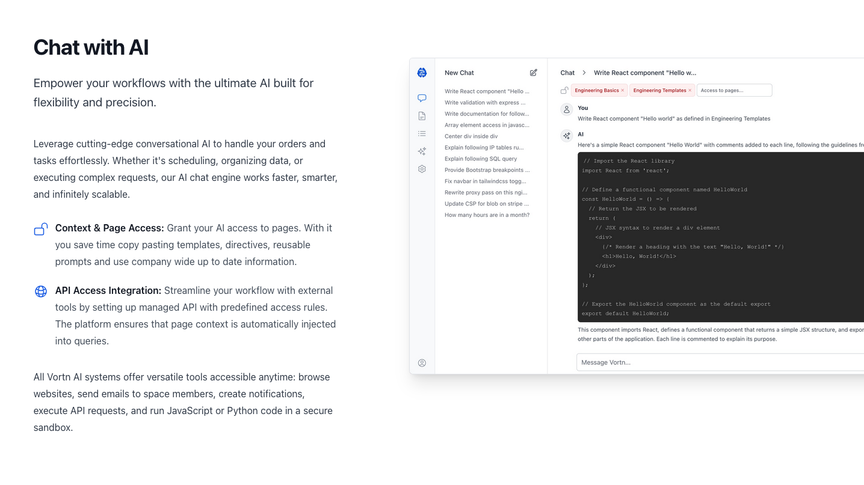Click the unlock icon beside access tags
The image size is (864, 485).
(x=564, y=90)
